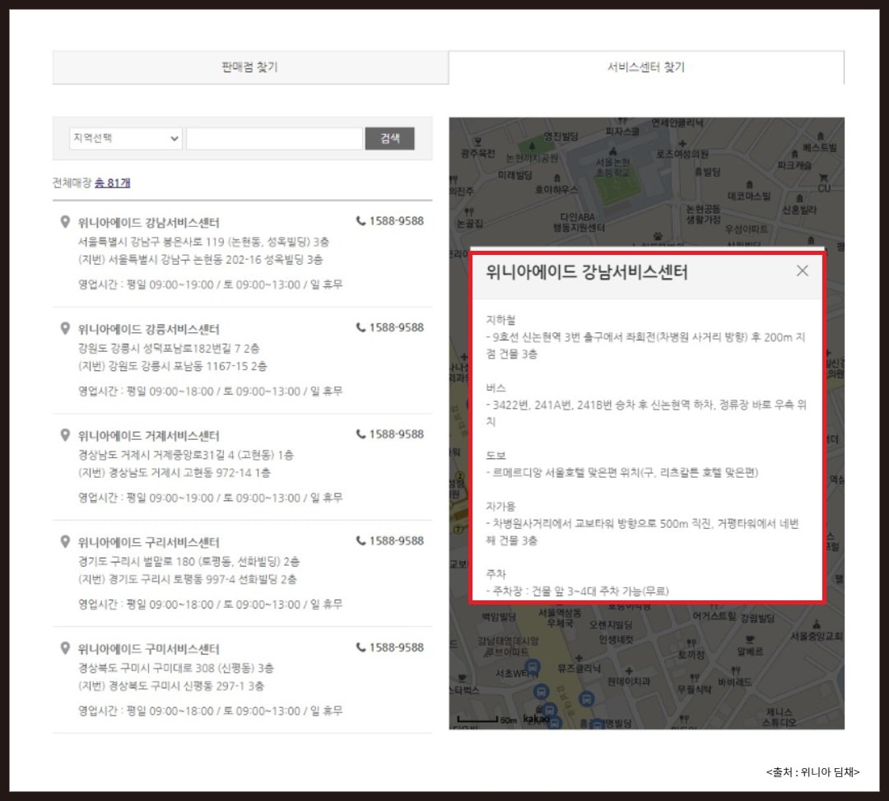Click the phone icon for 거제서비스센터
The image size is (889, 801).
361,434
